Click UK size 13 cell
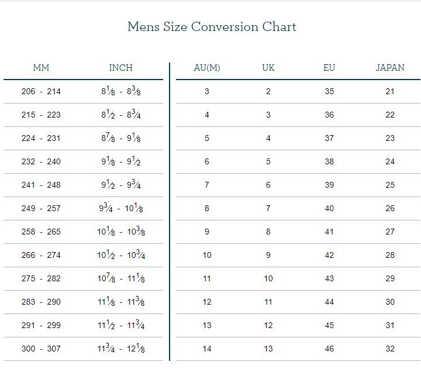The width and height of the screenshot is (421, 369). [268, 349]
